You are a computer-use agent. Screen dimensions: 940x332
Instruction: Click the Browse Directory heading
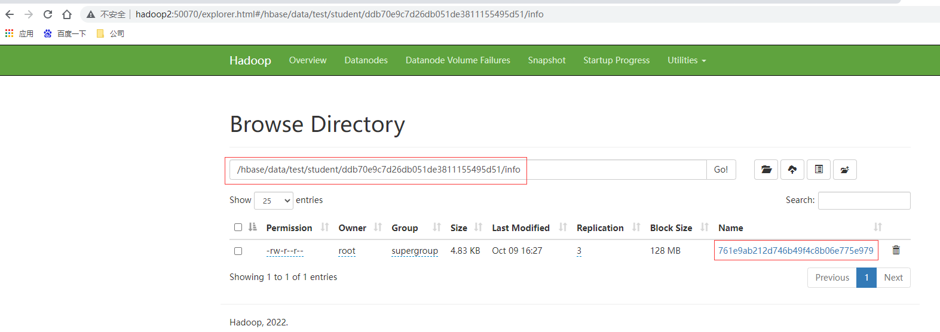(x=317, y=124)
